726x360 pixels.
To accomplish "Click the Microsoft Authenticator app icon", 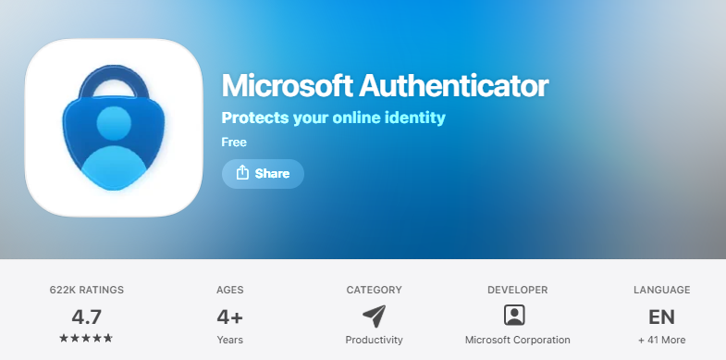I will click(x=114, y=128).
